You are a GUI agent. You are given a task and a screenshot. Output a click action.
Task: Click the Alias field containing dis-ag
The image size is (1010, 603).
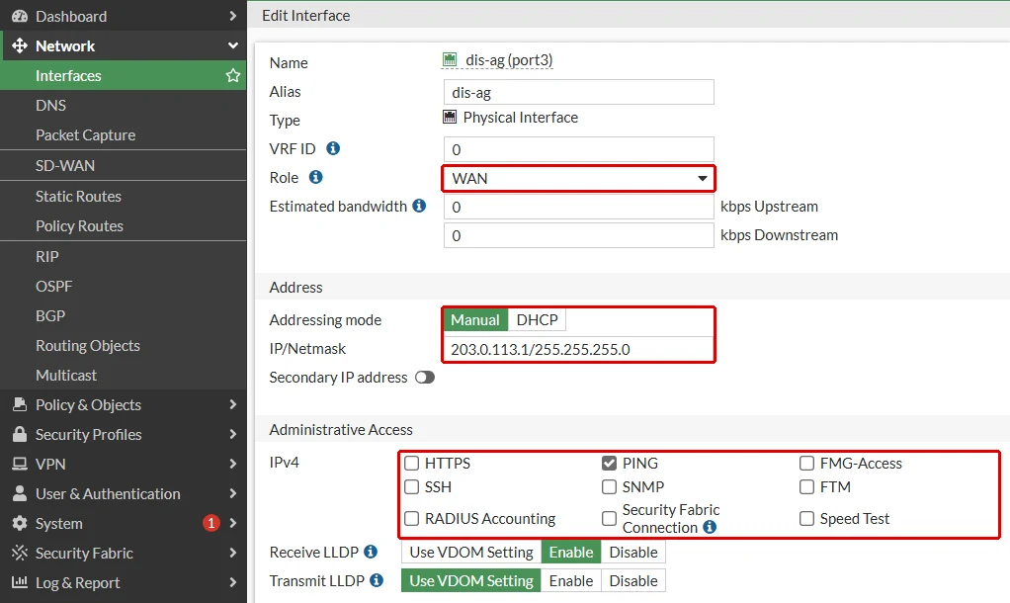[x=578, y=92]
